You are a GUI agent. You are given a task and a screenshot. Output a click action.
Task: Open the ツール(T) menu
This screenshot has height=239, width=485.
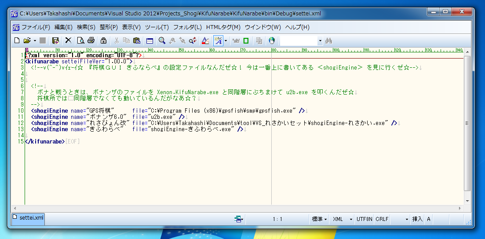pyautogui.click(x=157, y=27)
